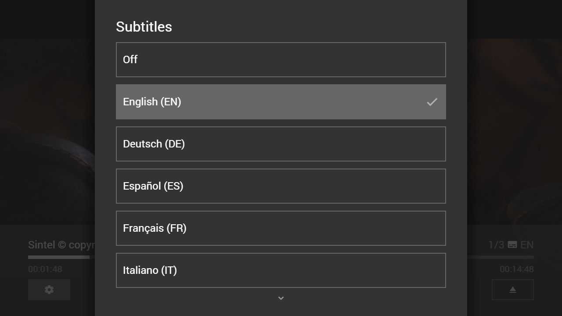Click the eject icon button
Screen dimensions: 562x316
[512, 290]
